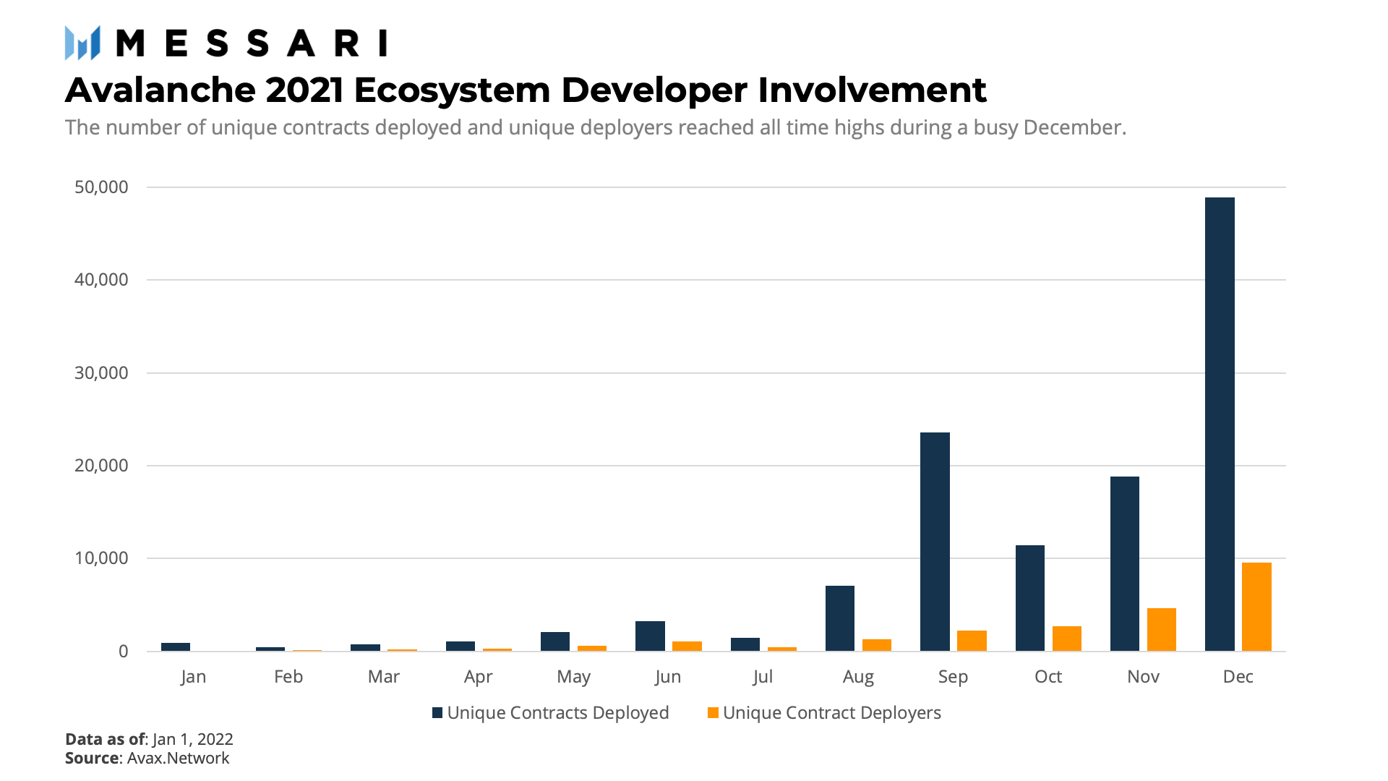Screen dimensions: 1388x781
Task: Click the subtitle about busy December
Action: [x=596, y=127]
